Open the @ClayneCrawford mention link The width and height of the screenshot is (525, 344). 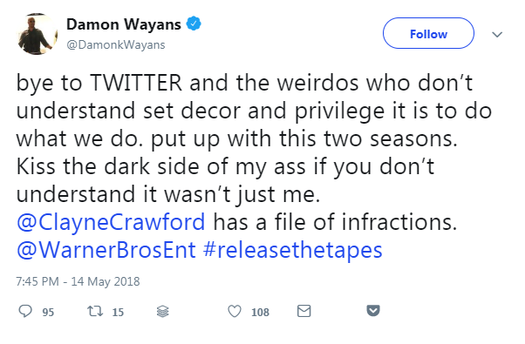tap(111, 222)
